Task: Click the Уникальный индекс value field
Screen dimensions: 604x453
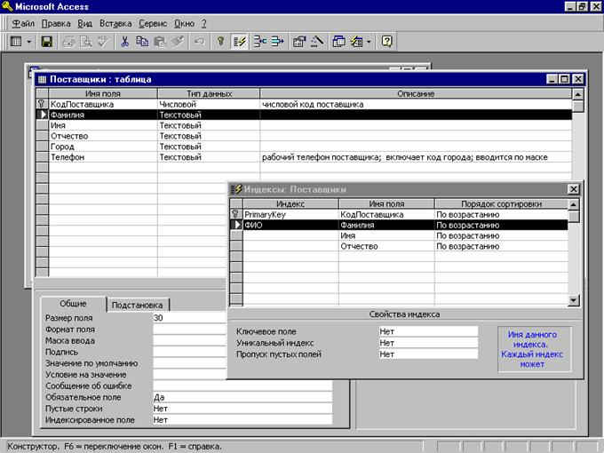Action: point(428,343)
